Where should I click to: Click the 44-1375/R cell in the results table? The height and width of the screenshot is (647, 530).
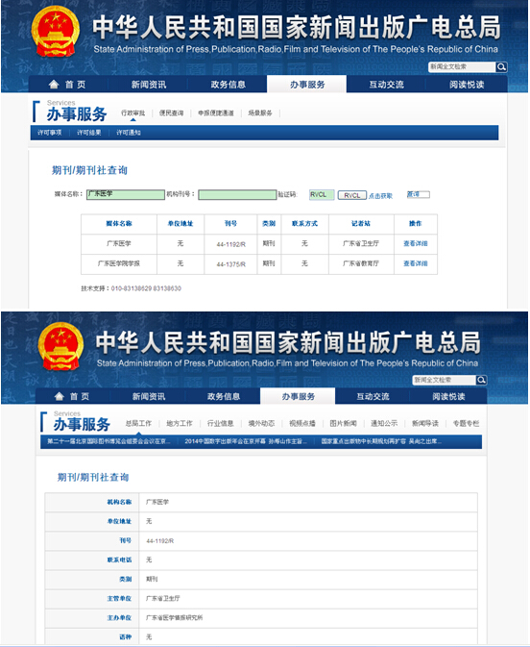230,264
